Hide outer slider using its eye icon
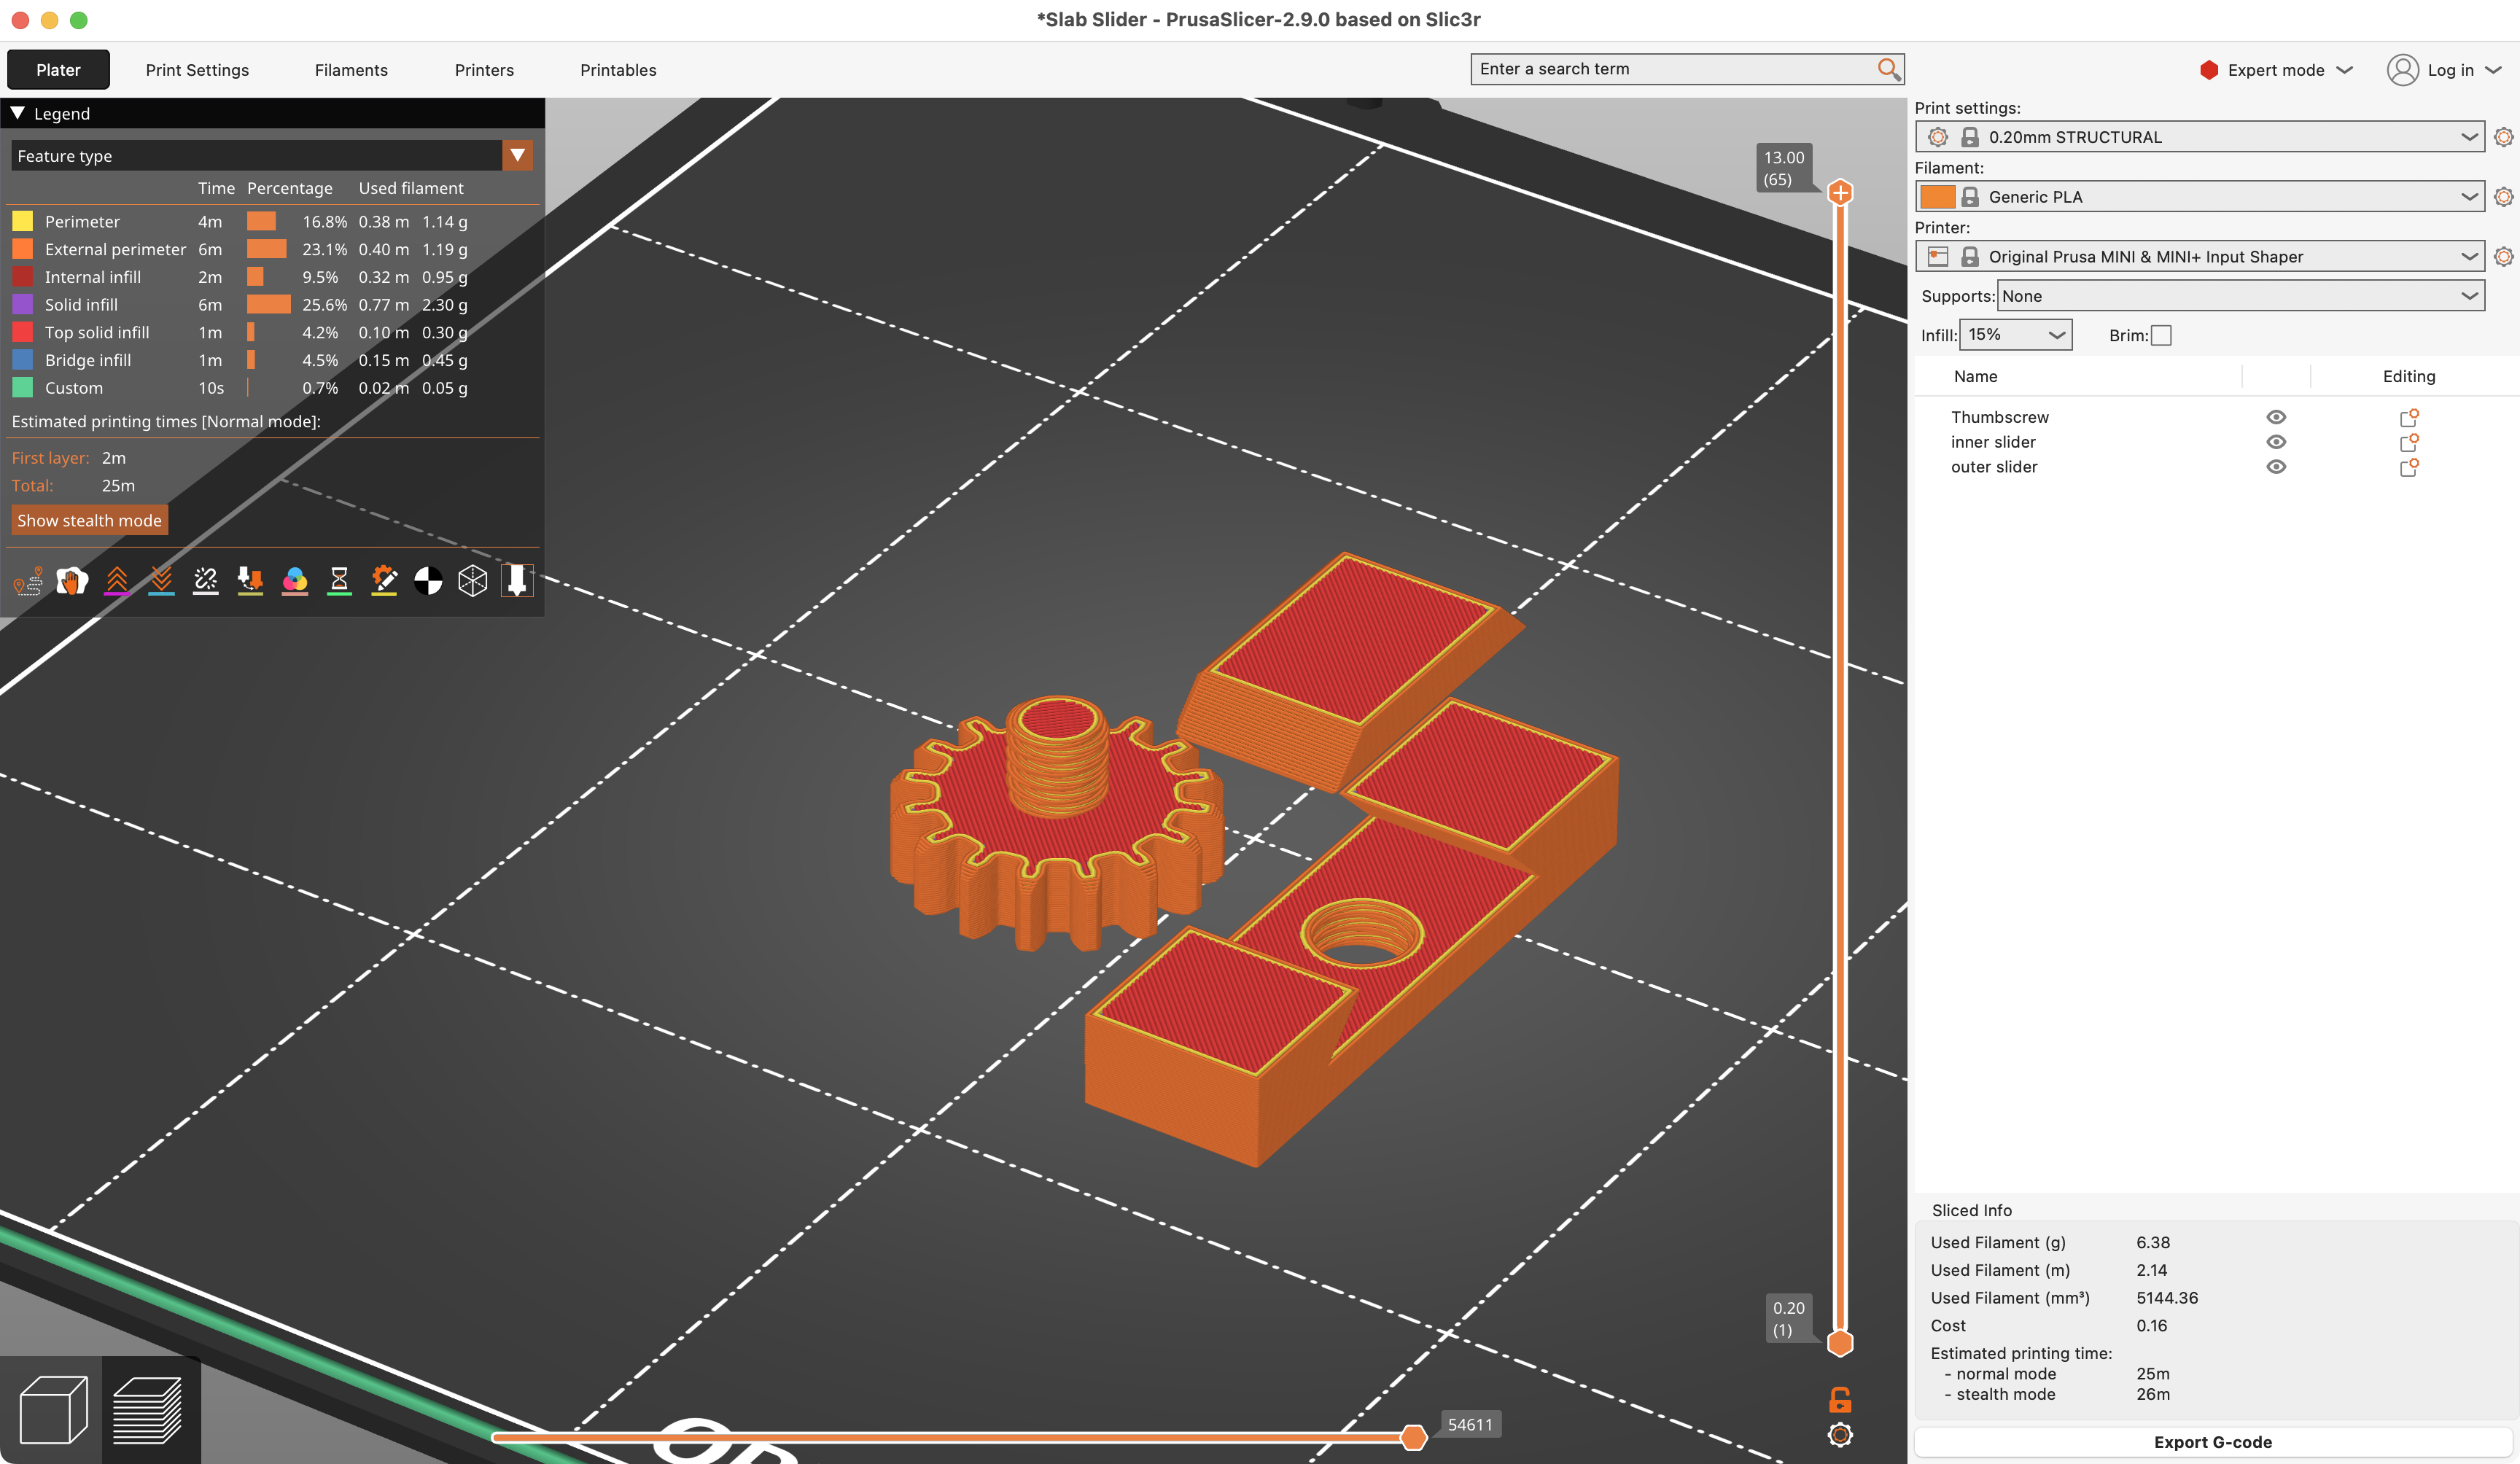Screen dimensions: 2520x1464 click(2276, 467)
